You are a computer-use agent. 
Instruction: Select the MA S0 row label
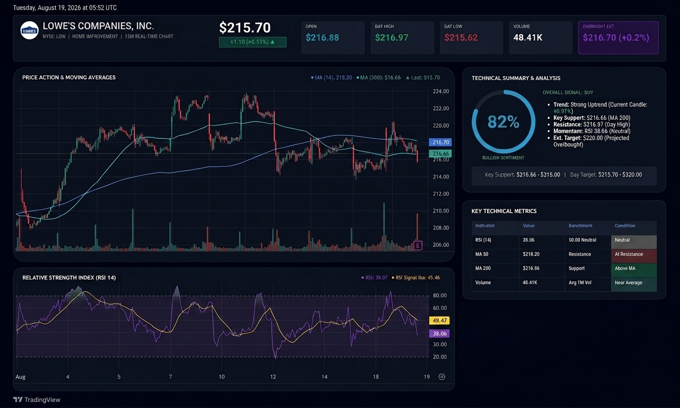482,254
